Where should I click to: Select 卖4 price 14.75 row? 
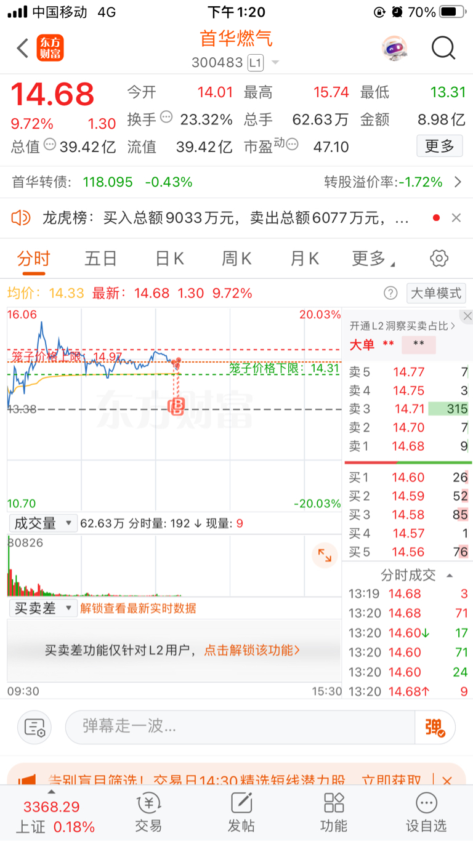click(408, 390)
